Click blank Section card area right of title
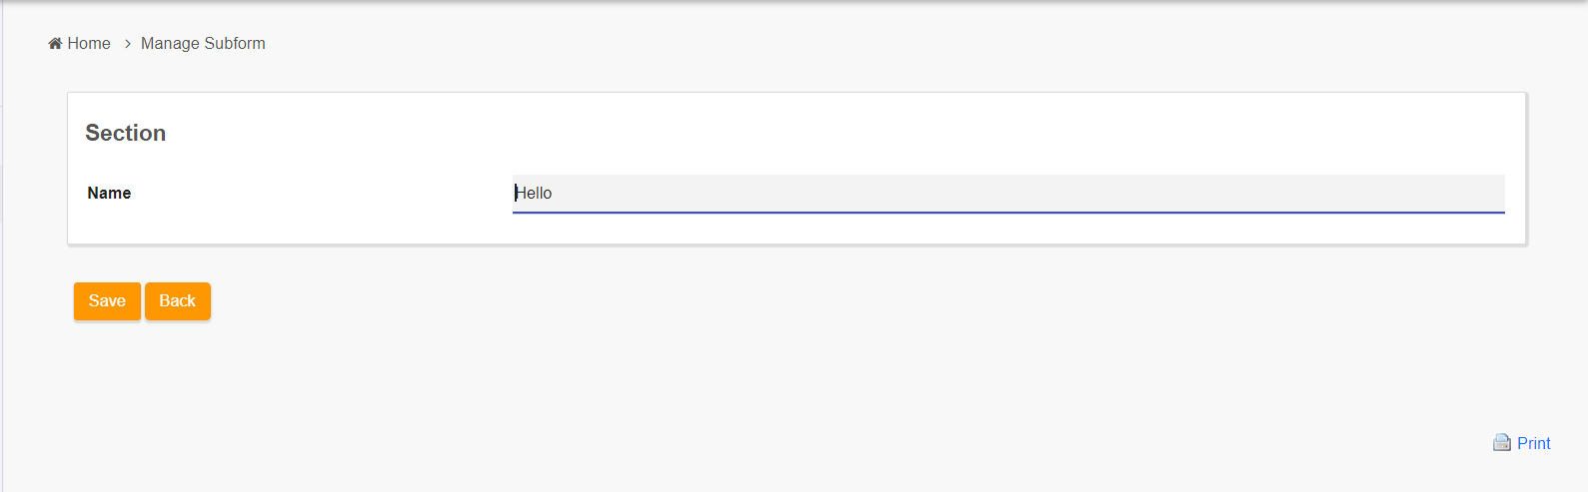Screen dimensions: 1588x492 (x=799, y=133)
